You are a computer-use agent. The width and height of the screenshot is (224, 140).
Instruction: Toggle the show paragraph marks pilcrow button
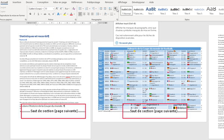[115, 9]
